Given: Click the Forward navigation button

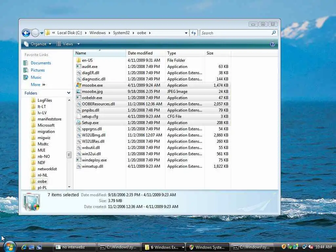Looking at the screenshot, I should (x=35, y=33).
